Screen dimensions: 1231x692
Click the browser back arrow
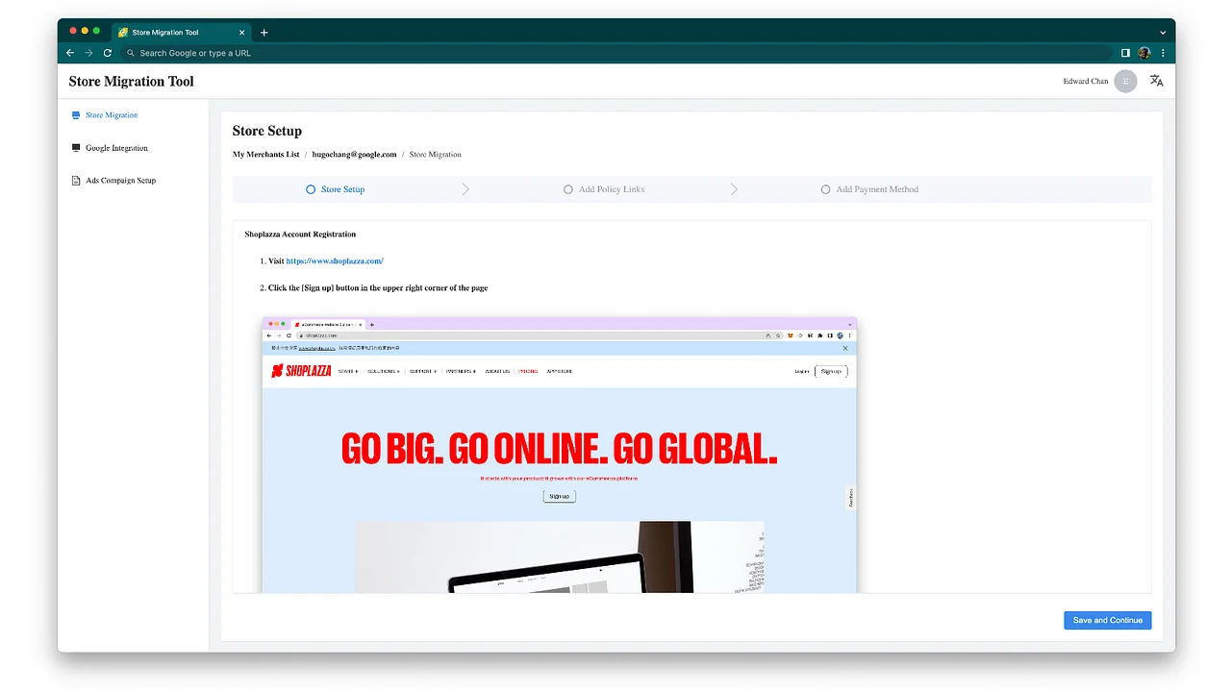click(x=69, y=53)
